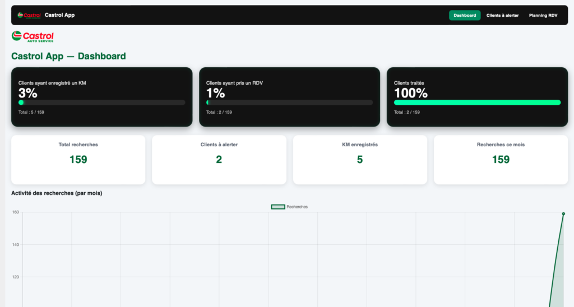Select the KM enregistrés stat card
This screenshot has height=307, width=574.
[360, 160]
